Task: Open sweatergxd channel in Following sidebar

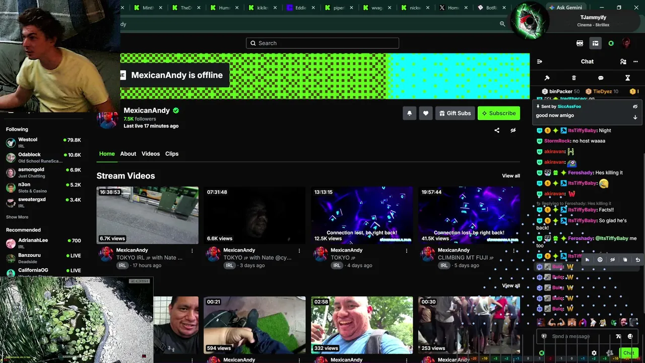Action: coord(43,202)
